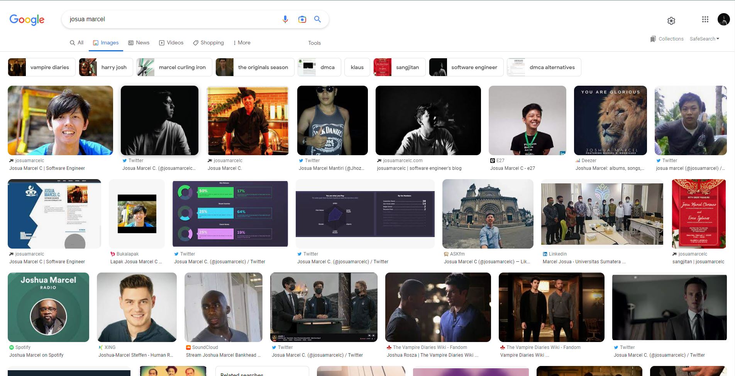Click the magnifying glass to search
Viewport: 735px width, 376px height.
pos(318,19)
